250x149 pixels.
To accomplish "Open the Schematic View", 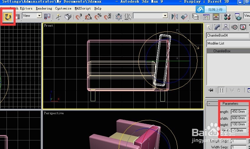I will [216, 17].
